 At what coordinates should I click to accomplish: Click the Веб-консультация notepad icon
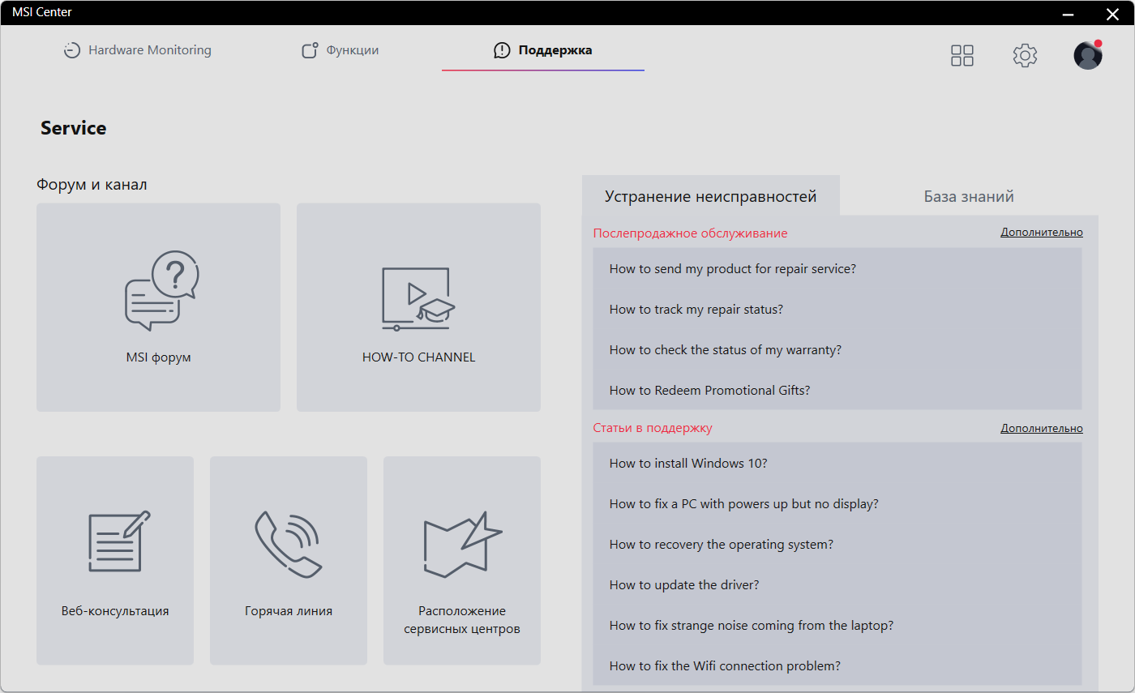[x=119, y=541]
